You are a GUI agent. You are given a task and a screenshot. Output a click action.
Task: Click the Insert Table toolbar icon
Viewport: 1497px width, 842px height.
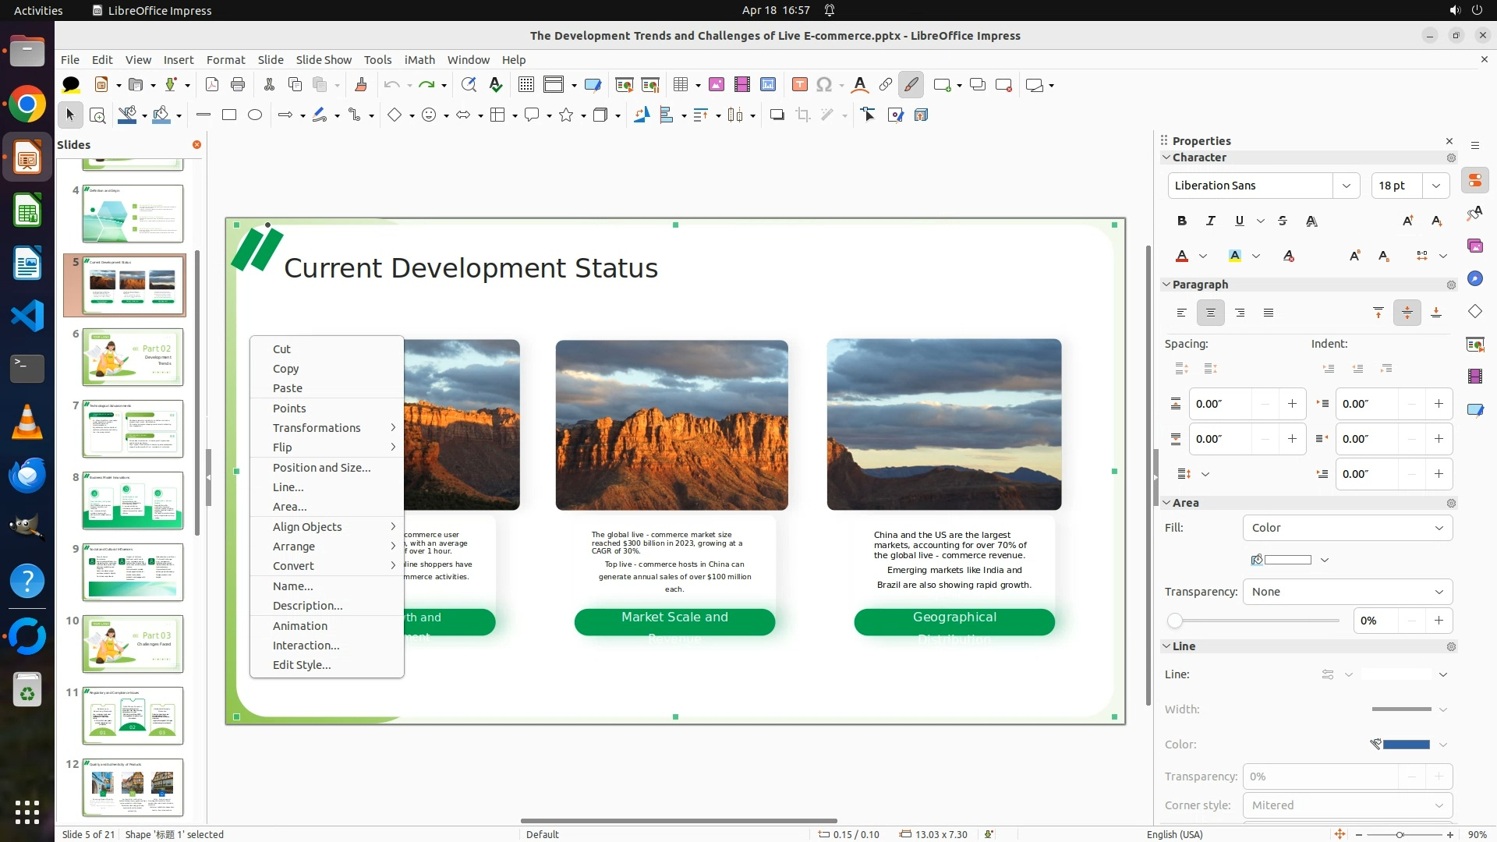[681, 85]
